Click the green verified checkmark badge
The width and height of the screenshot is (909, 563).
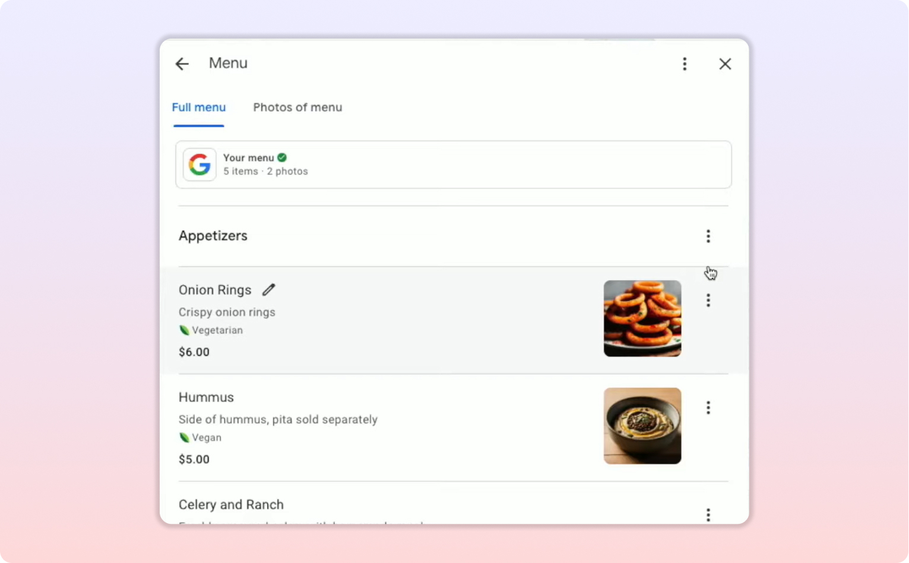tap(282, 157)
